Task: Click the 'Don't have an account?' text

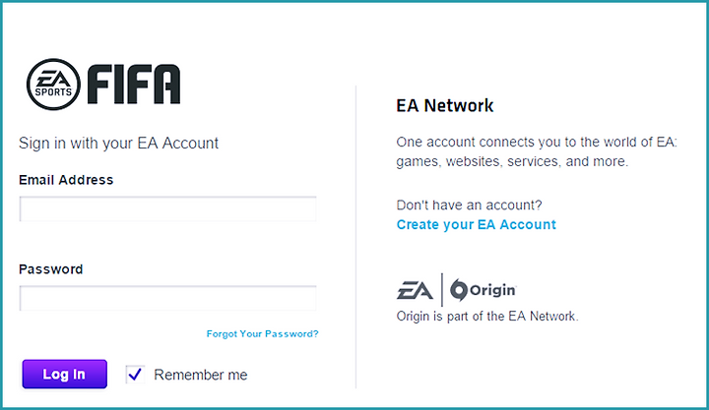Action: 469,205
